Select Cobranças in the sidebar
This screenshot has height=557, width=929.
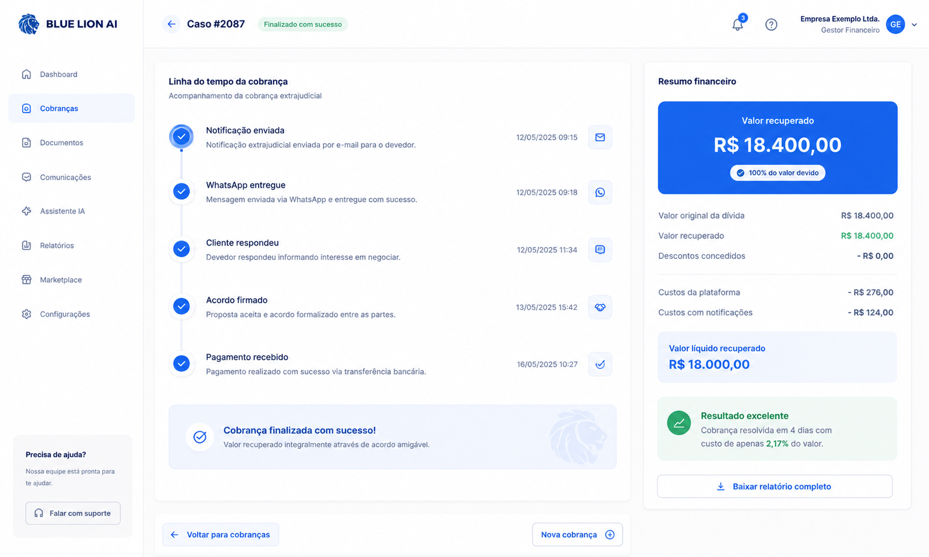point(72,108)
